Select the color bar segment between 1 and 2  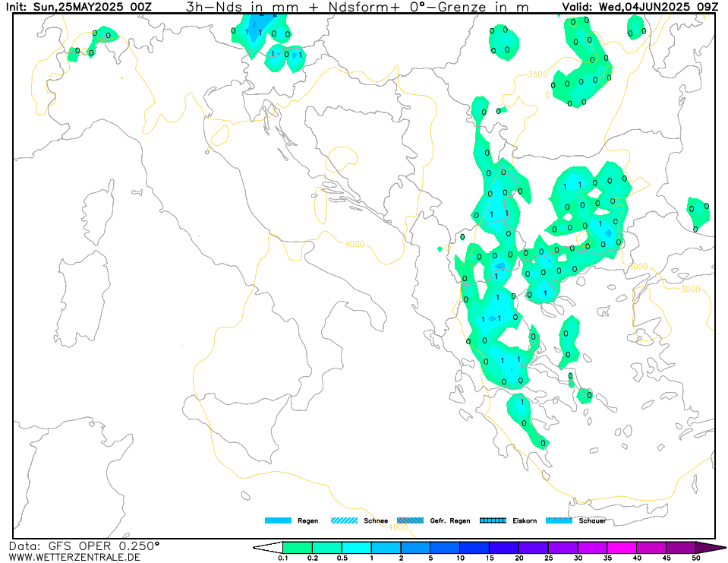386,548
